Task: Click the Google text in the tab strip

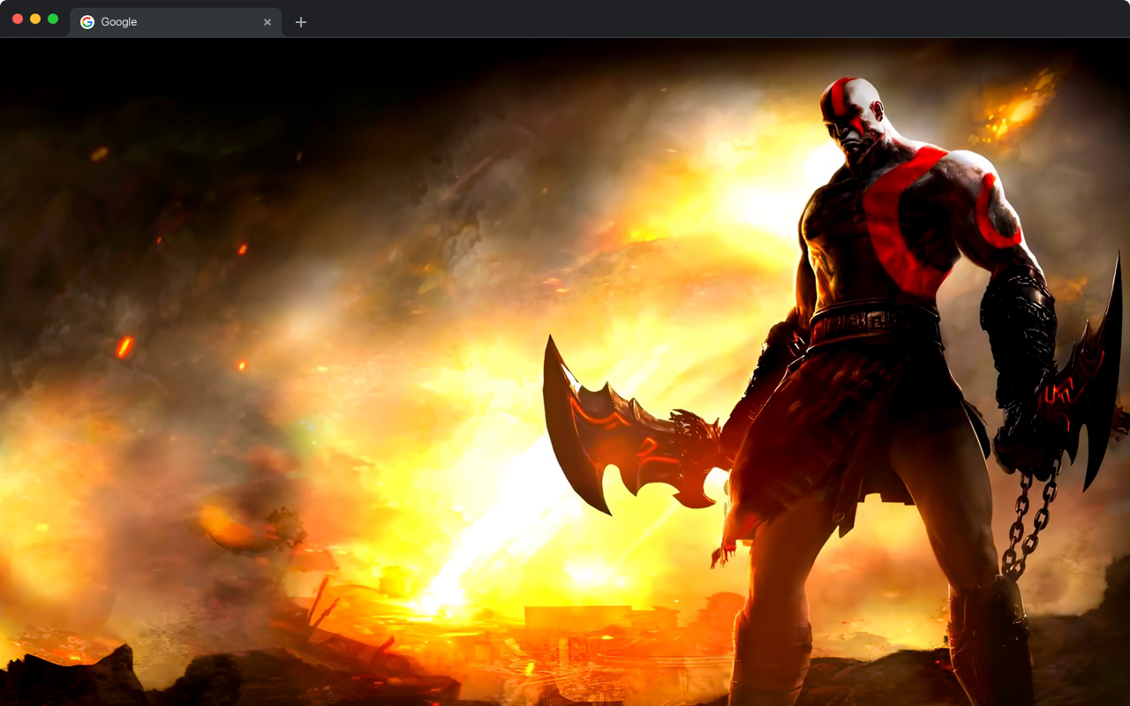Action: (x=120, y=21)
